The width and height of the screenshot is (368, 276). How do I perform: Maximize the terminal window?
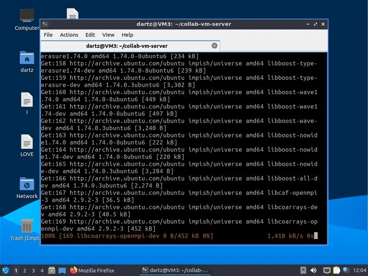pos(315,24)
